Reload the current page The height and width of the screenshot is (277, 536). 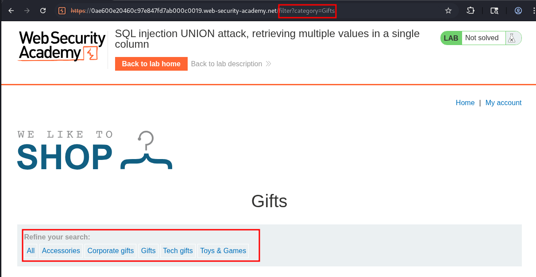(43, 11)
